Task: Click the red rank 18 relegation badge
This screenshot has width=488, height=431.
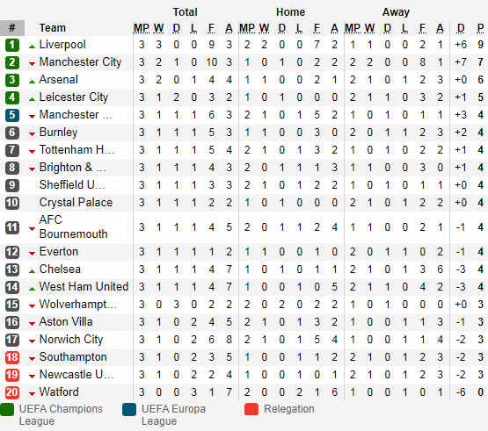Action: pyautogui.click(x=12, y=357)
